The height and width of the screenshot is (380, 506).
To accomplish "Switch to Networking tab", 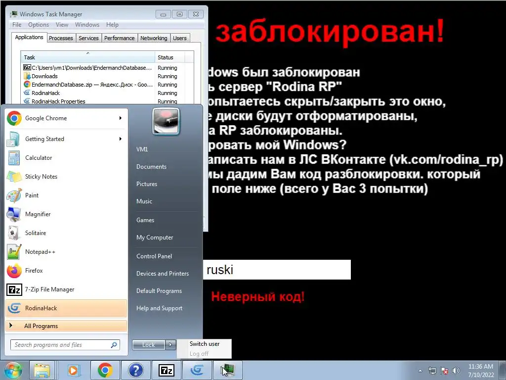I will point(154,38).
